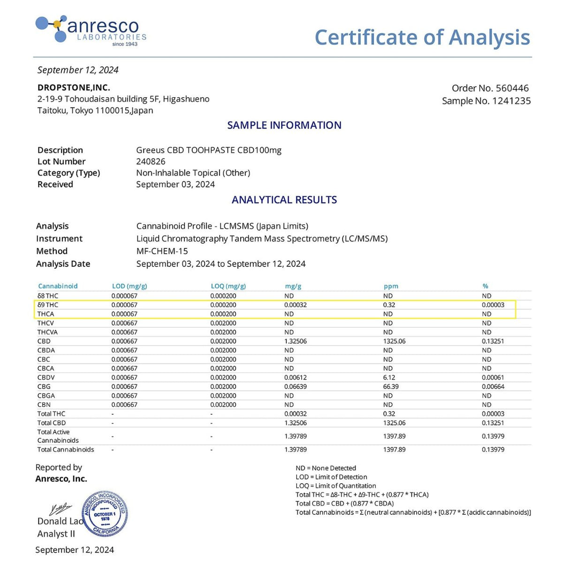
Task: Click the LOQ (mg/g) column header
Action: click(228, 286)
